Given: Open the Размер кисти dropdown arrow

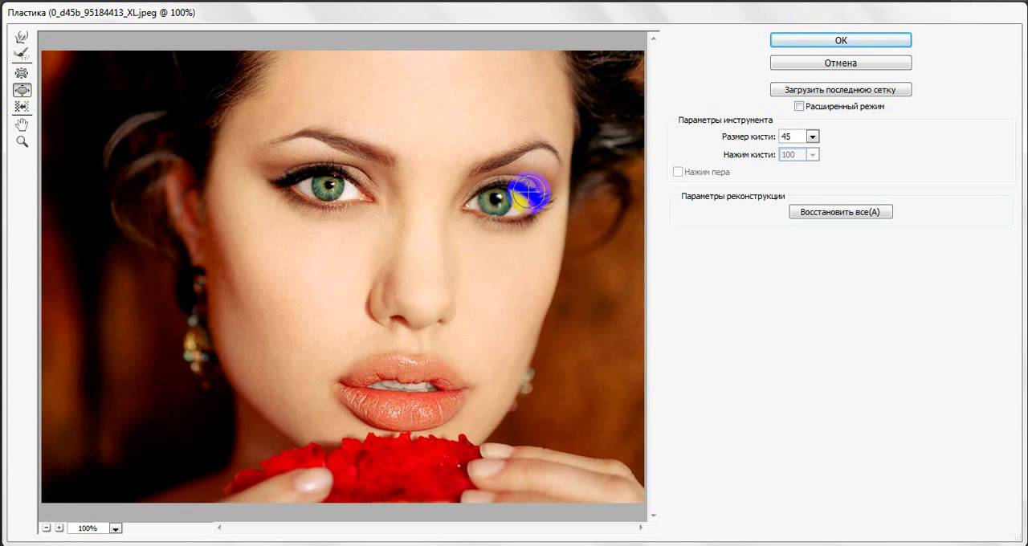Looking at the screenshot, I should [x=813, y=136].
